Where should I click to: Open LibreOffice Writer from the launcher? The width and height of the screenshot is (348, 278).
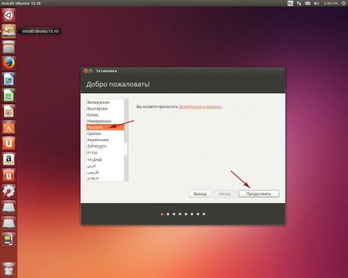click(9, 79)
